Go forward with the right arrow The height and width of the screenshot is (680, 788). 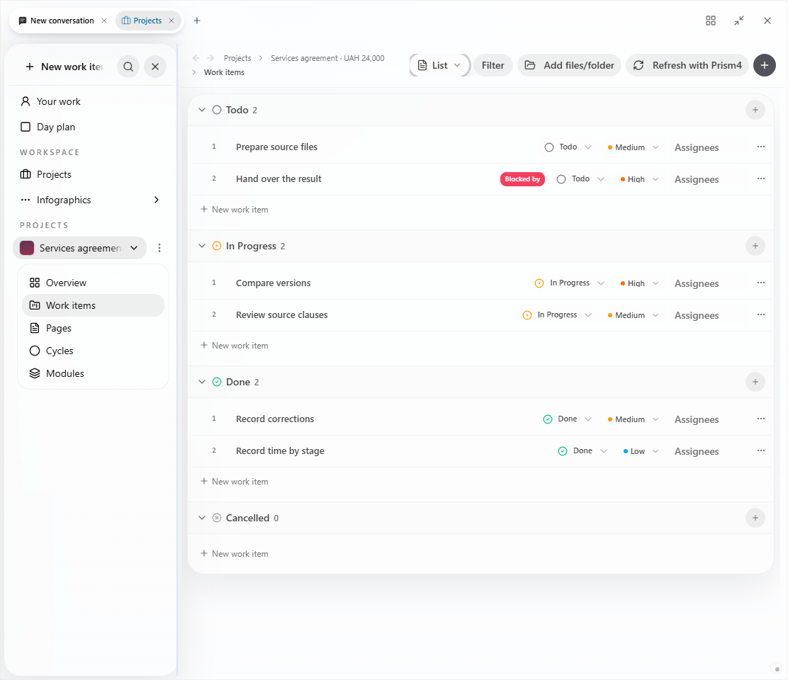point(210,58)
